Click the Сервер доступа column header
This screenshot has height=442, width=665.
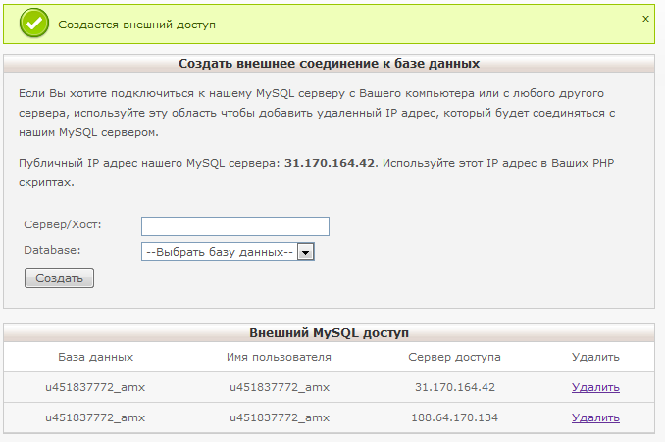454,358
